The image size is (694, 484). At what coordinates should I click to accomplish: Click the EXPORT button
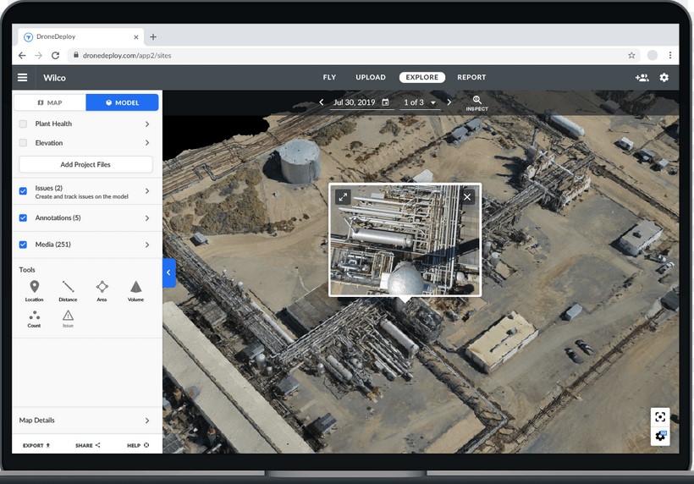36,446
